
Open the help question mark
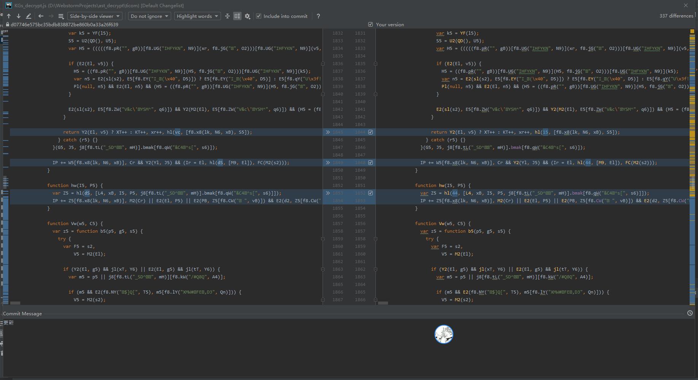click(318, 16)
